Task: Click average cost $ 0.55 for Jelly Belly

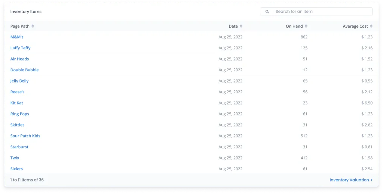Action: click(x=367, y=81)
